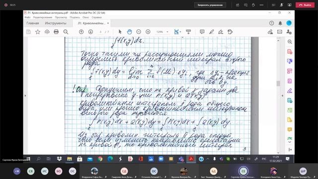318x179 pixels.
Task: Open the +18 more participants bubble
Action: (17, 171)
